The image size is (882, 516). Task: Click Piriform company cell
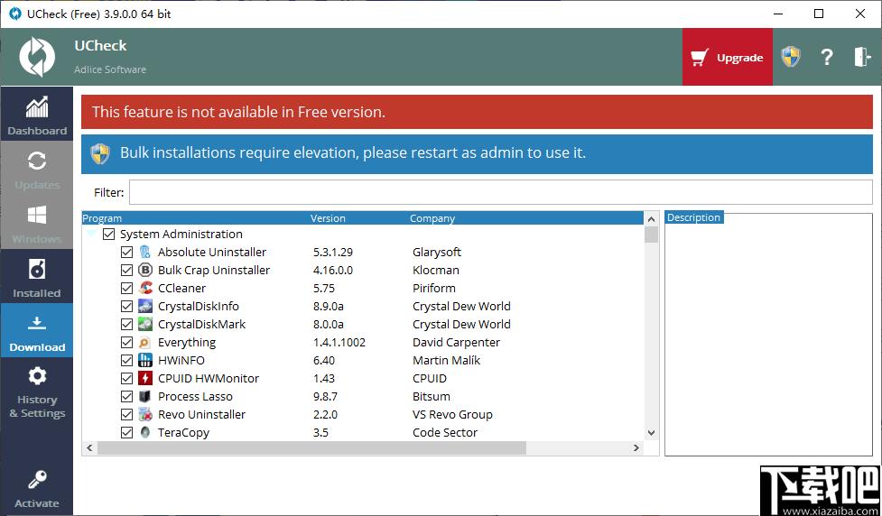click(x=433, y=288)
